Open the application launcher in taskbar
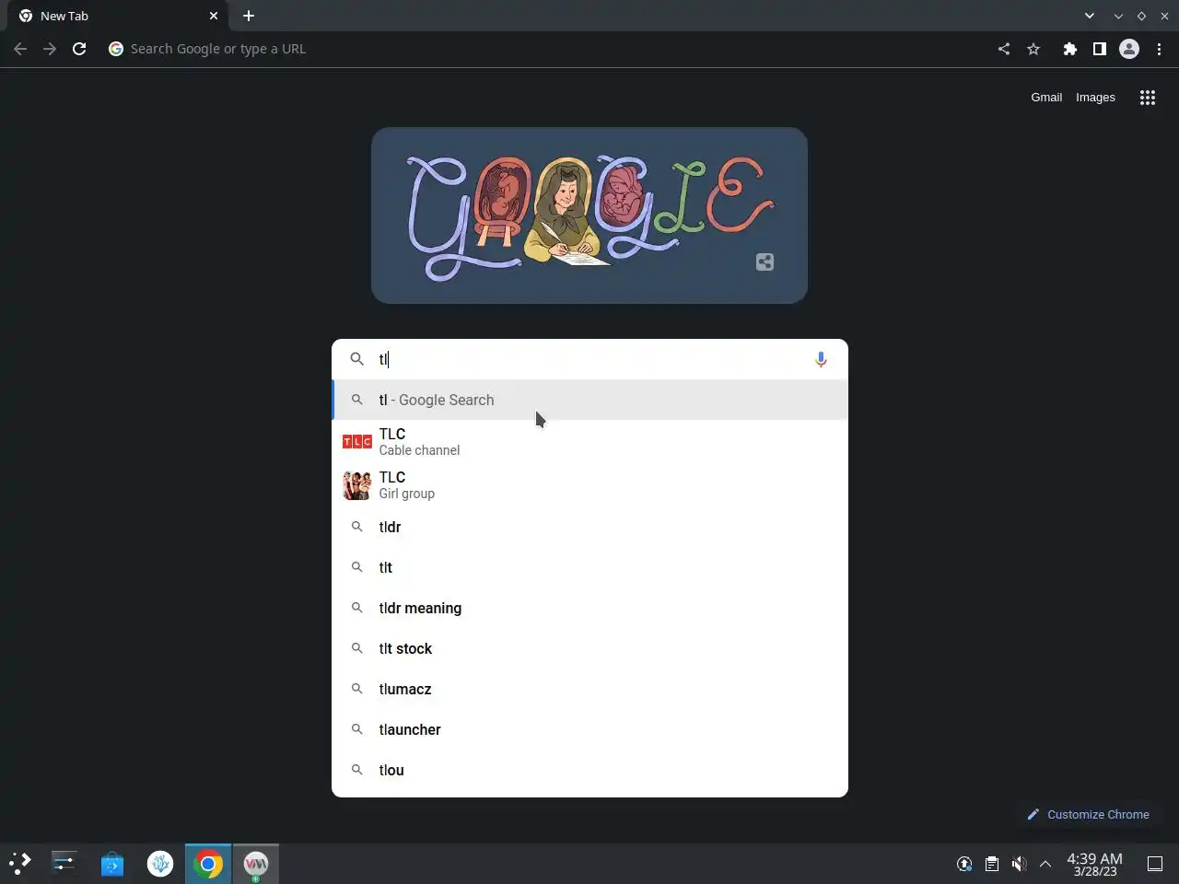 coord(20,864)
